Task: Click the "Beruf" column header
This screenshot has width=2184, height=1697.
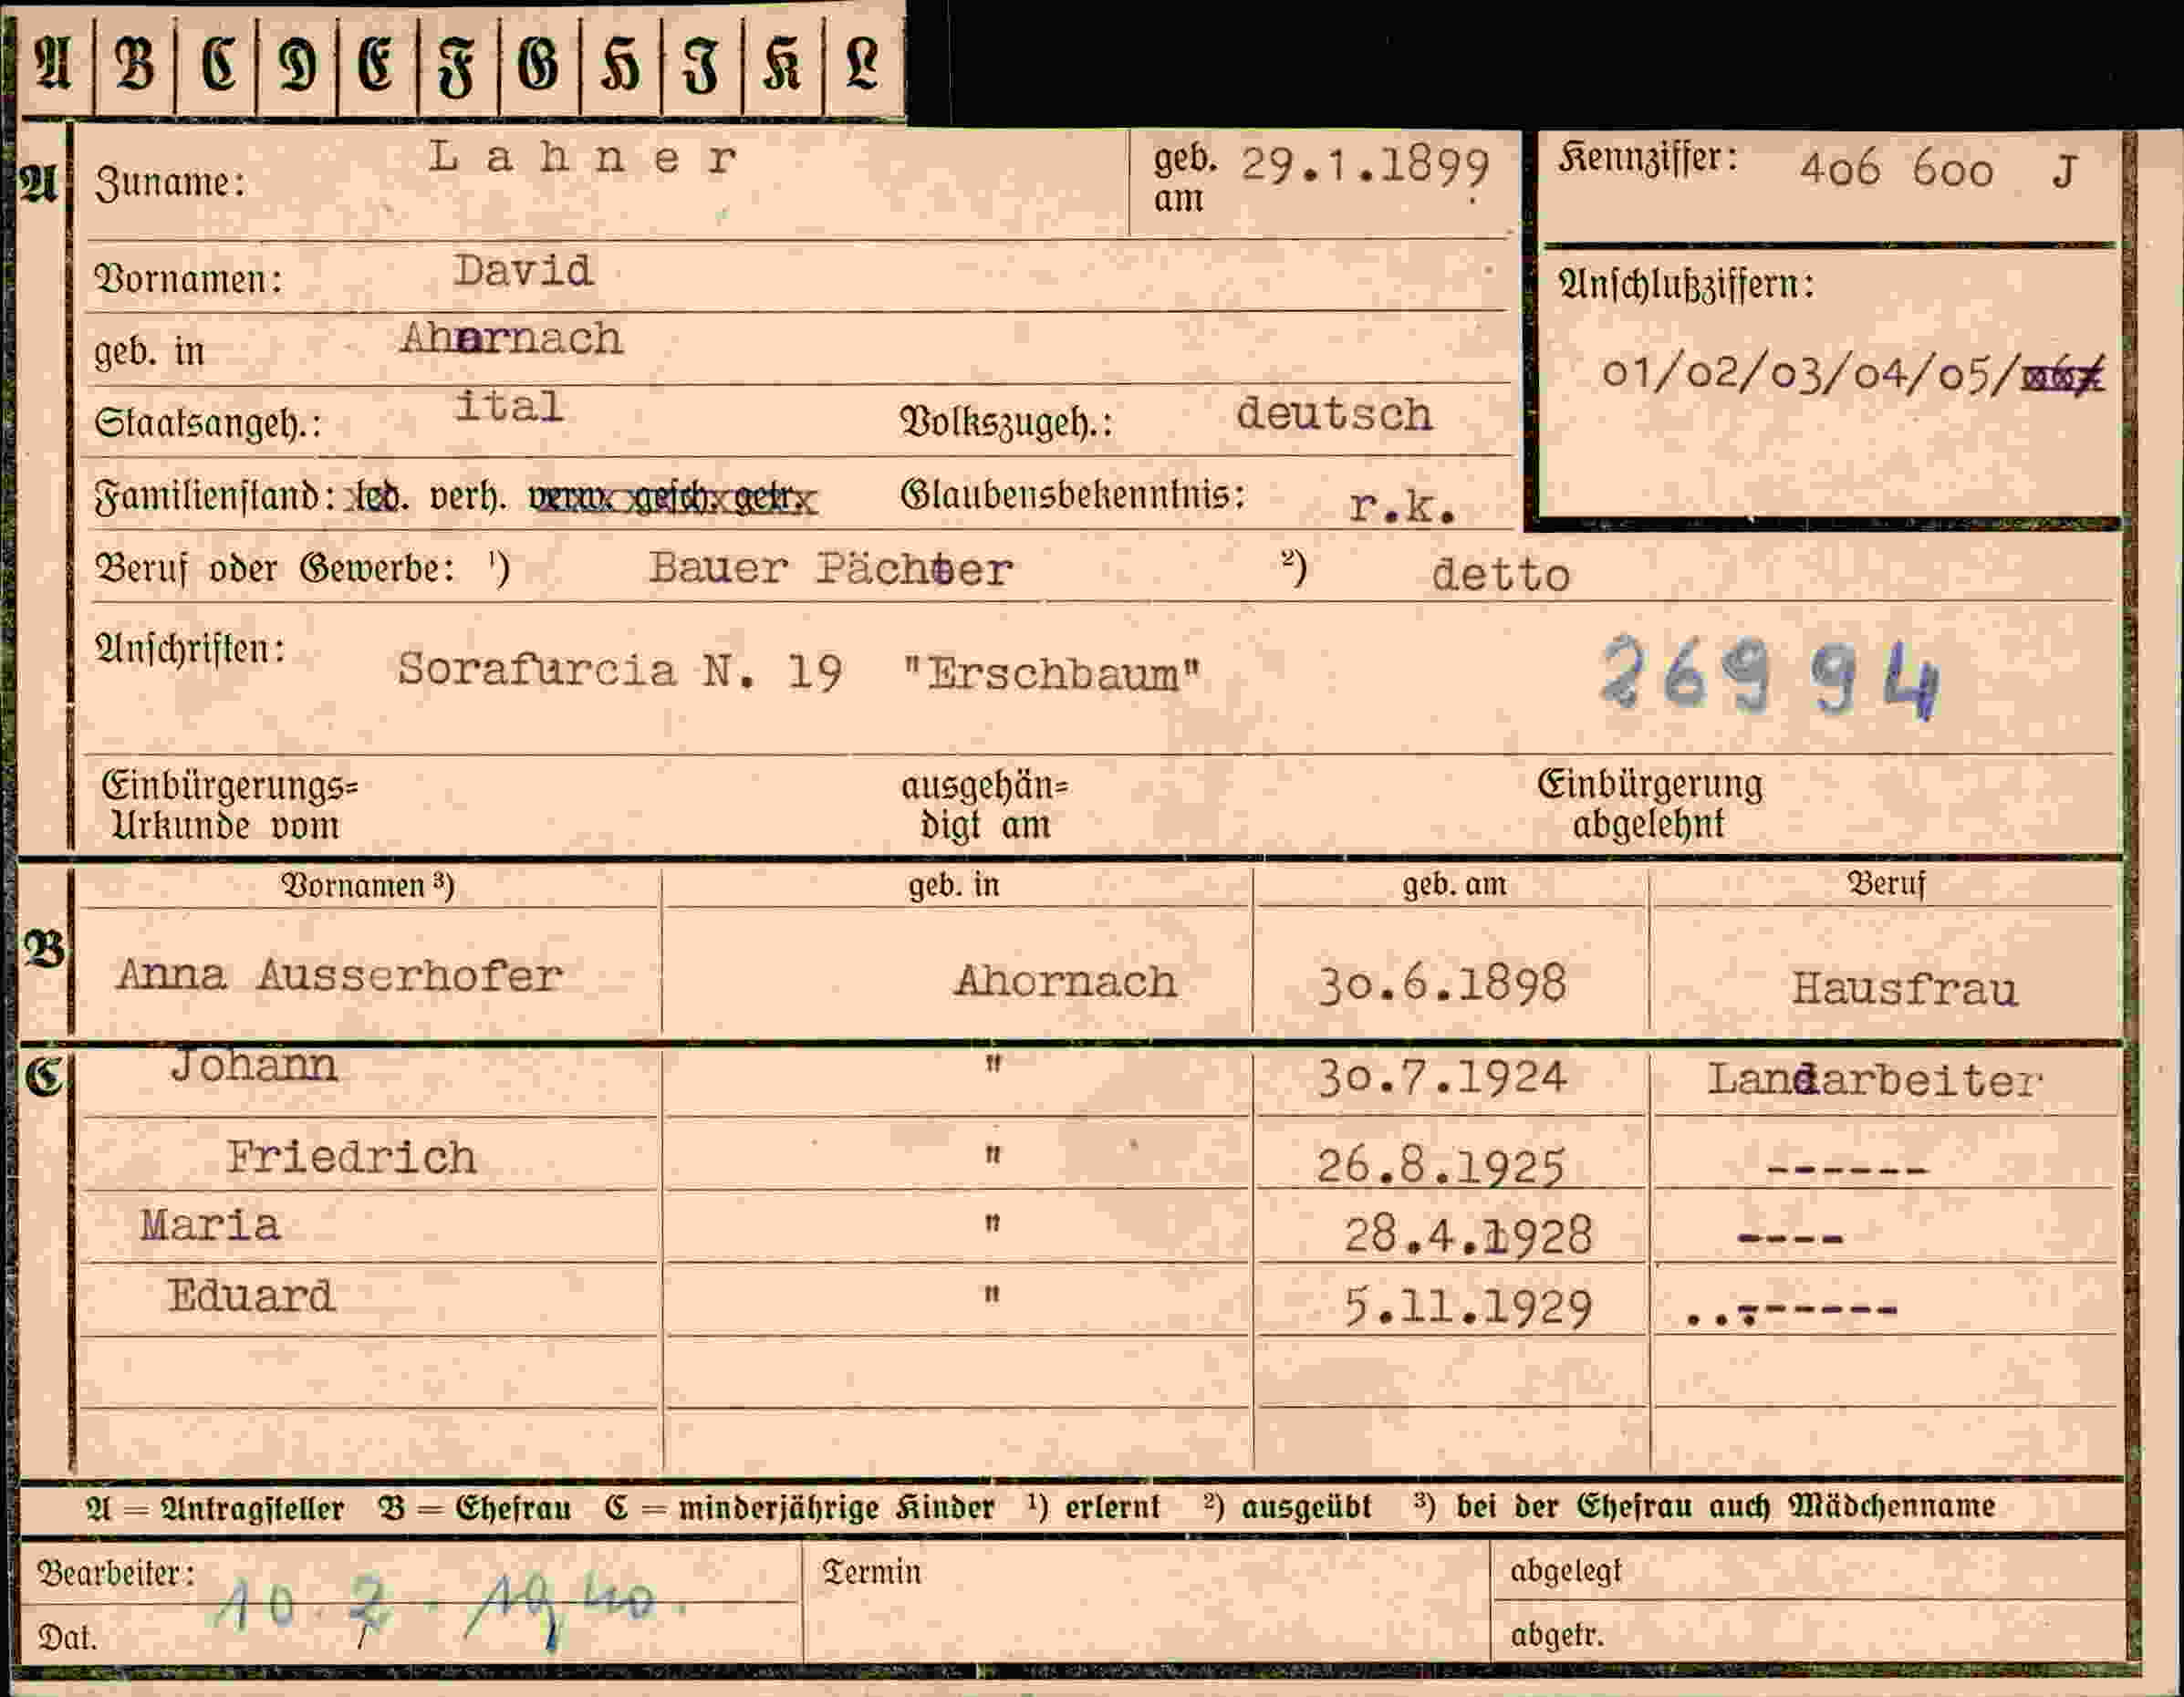Action: (x=1886, y=884)
